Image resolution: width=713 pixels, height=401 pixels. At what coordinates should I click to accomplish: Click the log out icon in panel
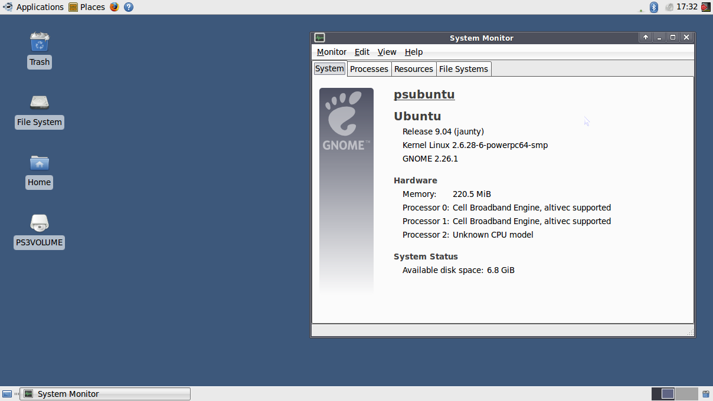705,7
